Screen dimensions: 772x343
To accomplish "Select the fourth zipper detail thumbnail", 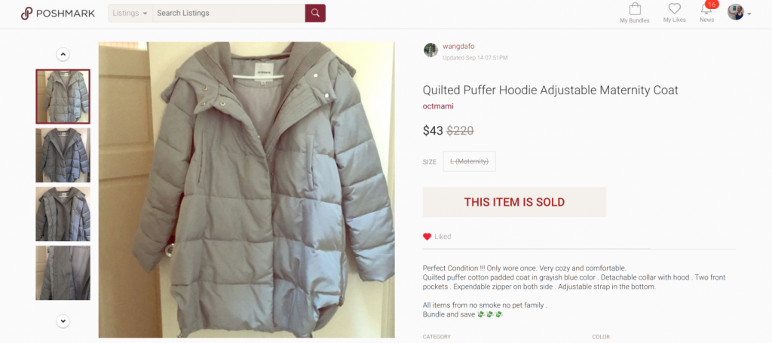I will click(63, 273).
